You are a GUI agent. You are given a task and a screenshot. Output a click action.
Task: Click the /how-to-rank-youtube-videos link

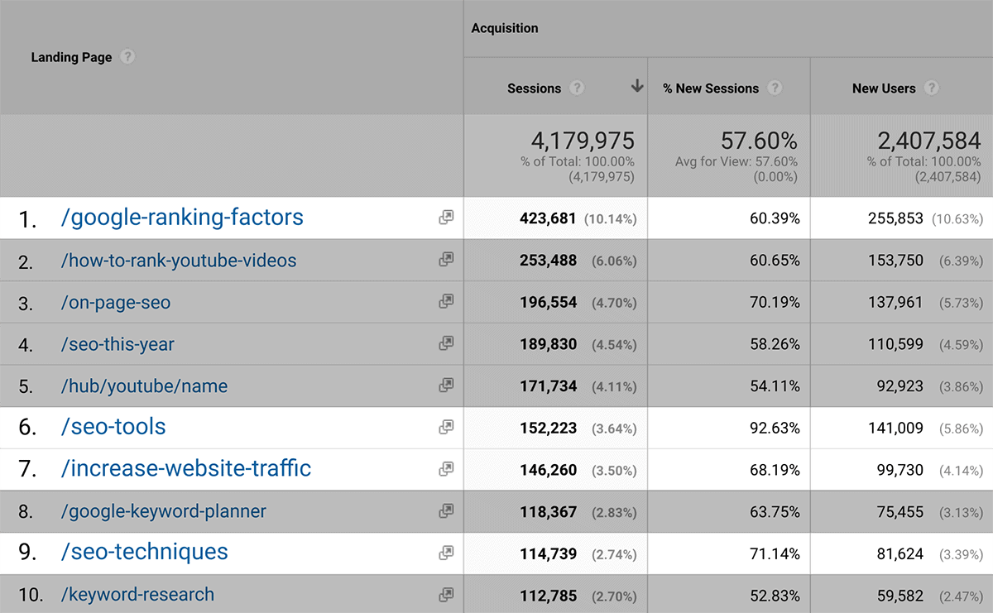tap(179, 260)
